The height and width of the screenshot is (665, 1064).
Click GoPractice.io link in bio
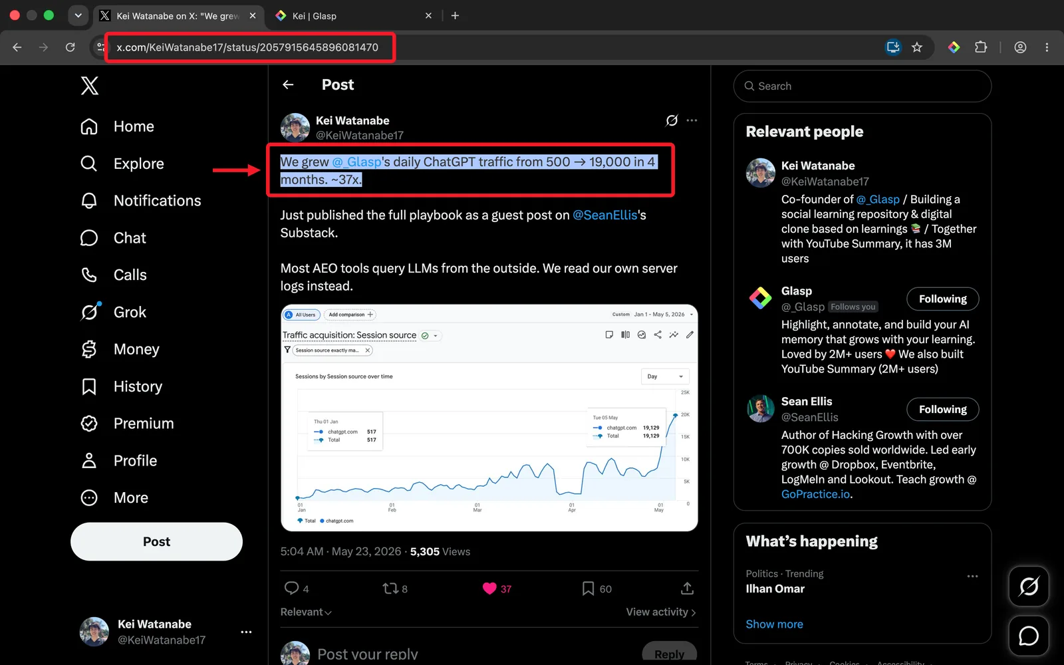[815, 494]
